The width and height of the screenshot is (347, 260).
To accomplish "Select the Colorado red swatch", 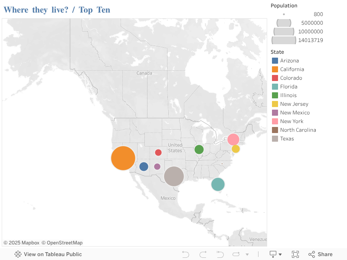I will 275,78.
